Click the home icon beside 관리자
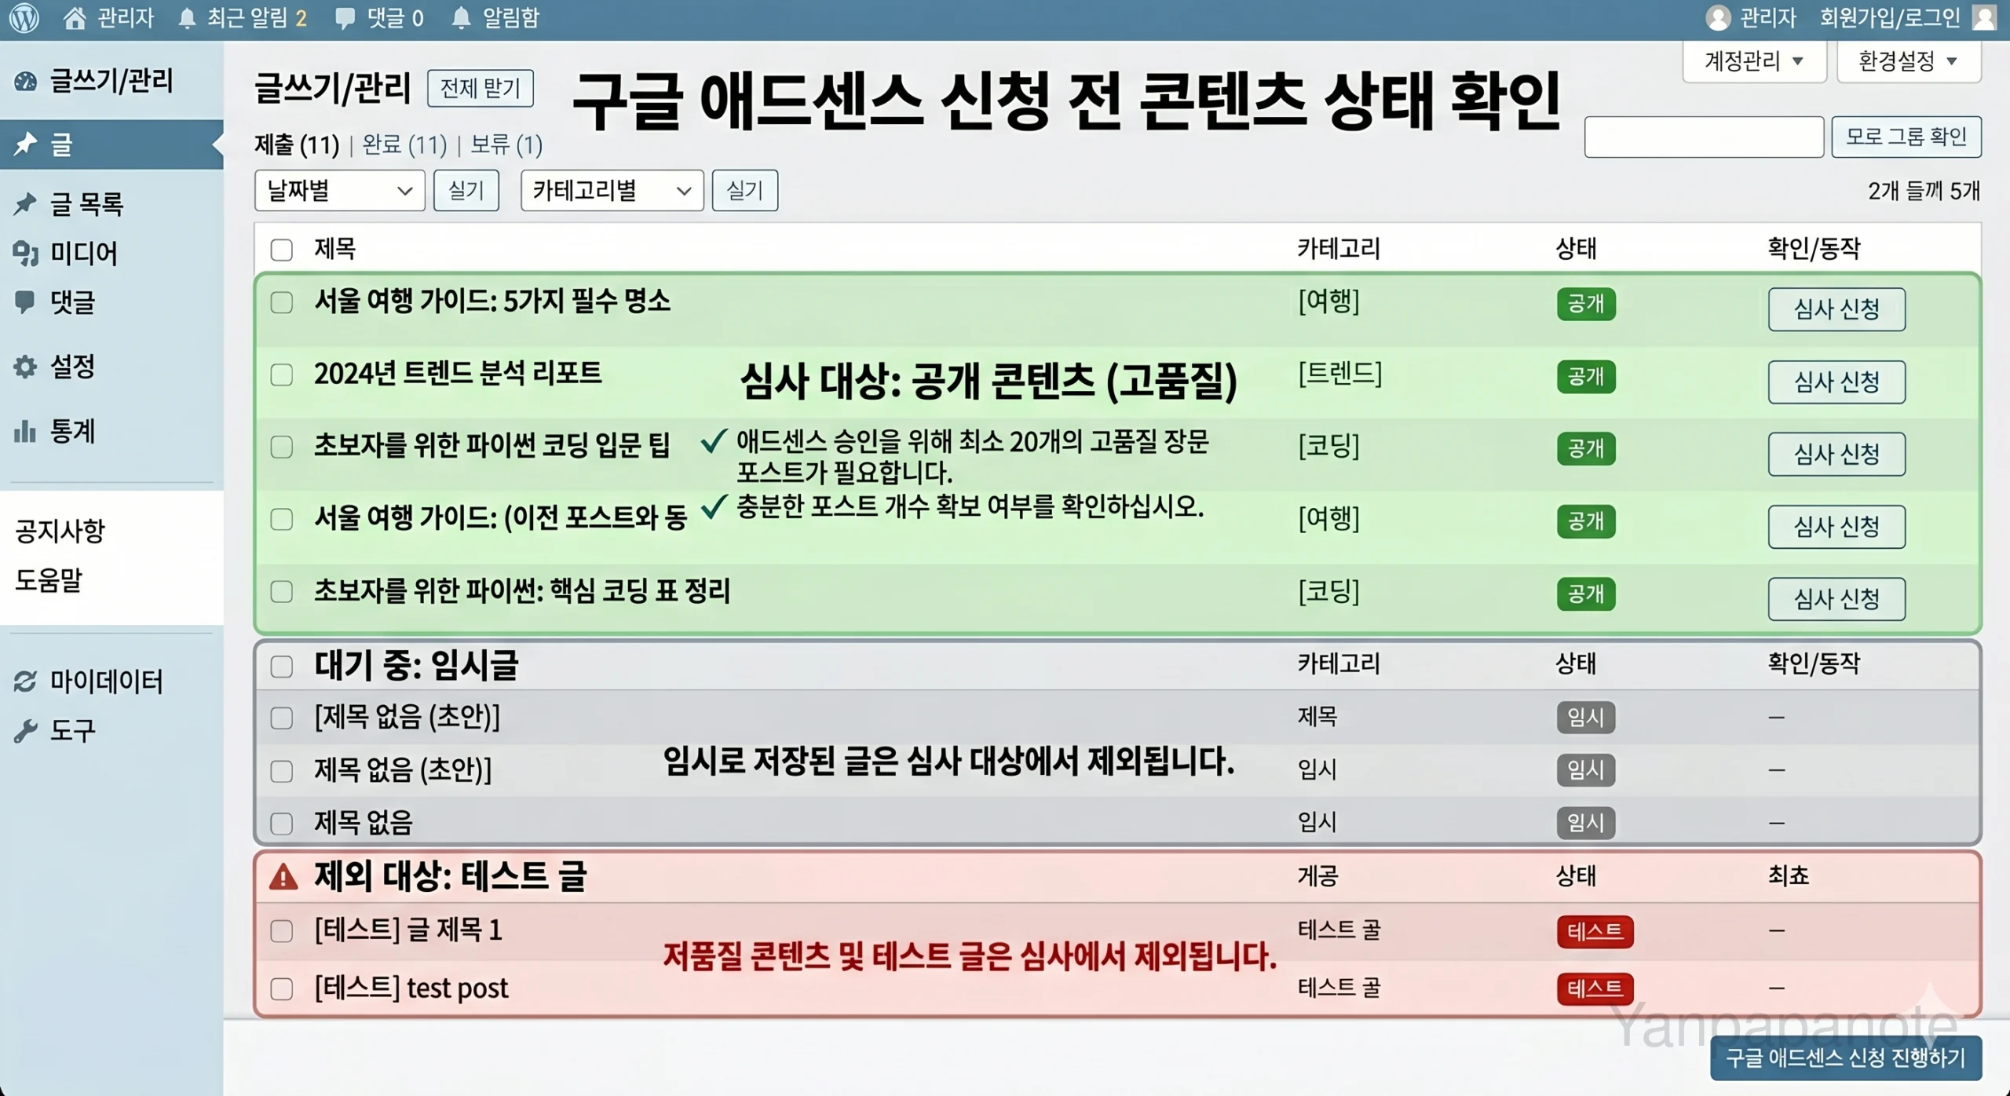 click(75, 17)
